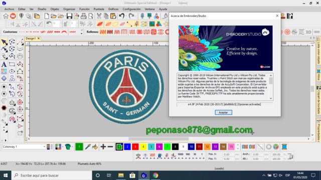This screenshot has height=180, width=321.
Task: Open the color wheel icon in palette bar
Action: pyautogui.click(x=276, y=146)
